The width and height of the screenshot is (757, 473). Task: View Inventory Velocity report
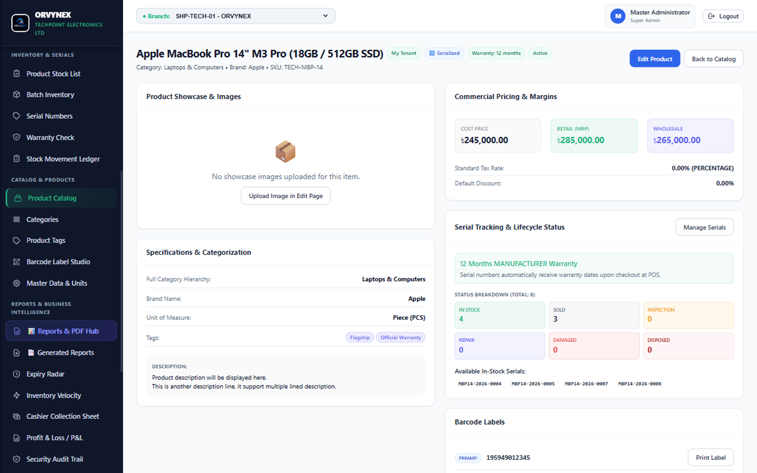[61, 395]
